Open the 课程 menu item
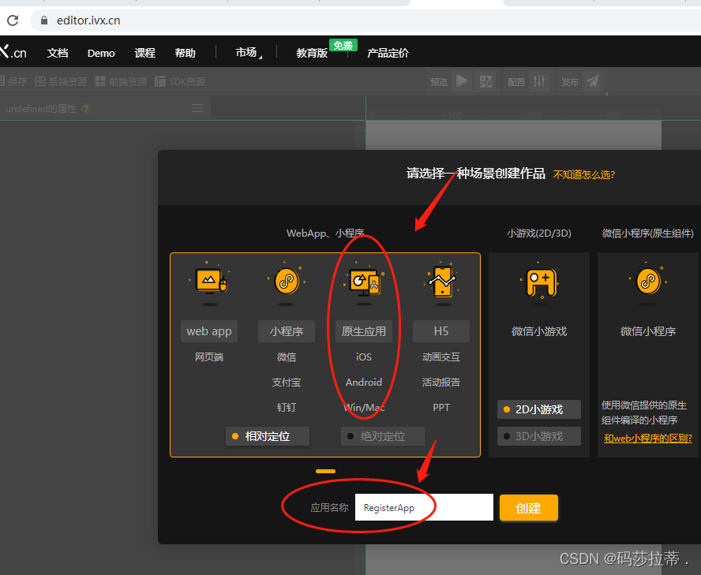The width and height of the screenshot is (701, 575). (144, 53)
